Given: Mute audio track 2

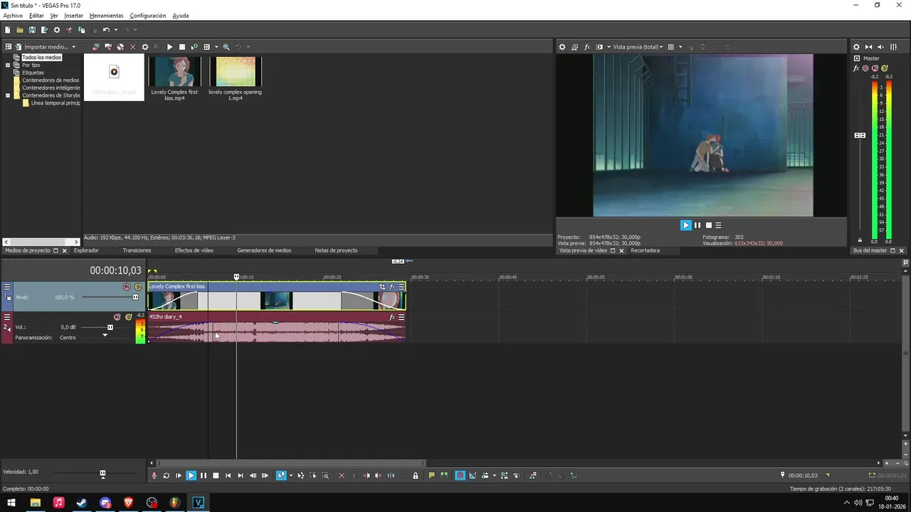Looking at the screenshot, I should (x=117, y=317).
